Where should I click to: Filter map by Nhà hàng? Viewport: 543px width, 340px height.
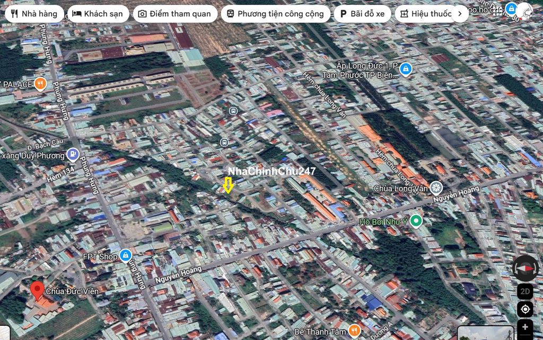(34, 14)
